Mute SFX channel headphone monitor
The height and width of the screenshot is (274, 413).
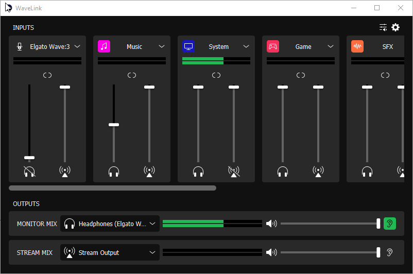(367, 172)
